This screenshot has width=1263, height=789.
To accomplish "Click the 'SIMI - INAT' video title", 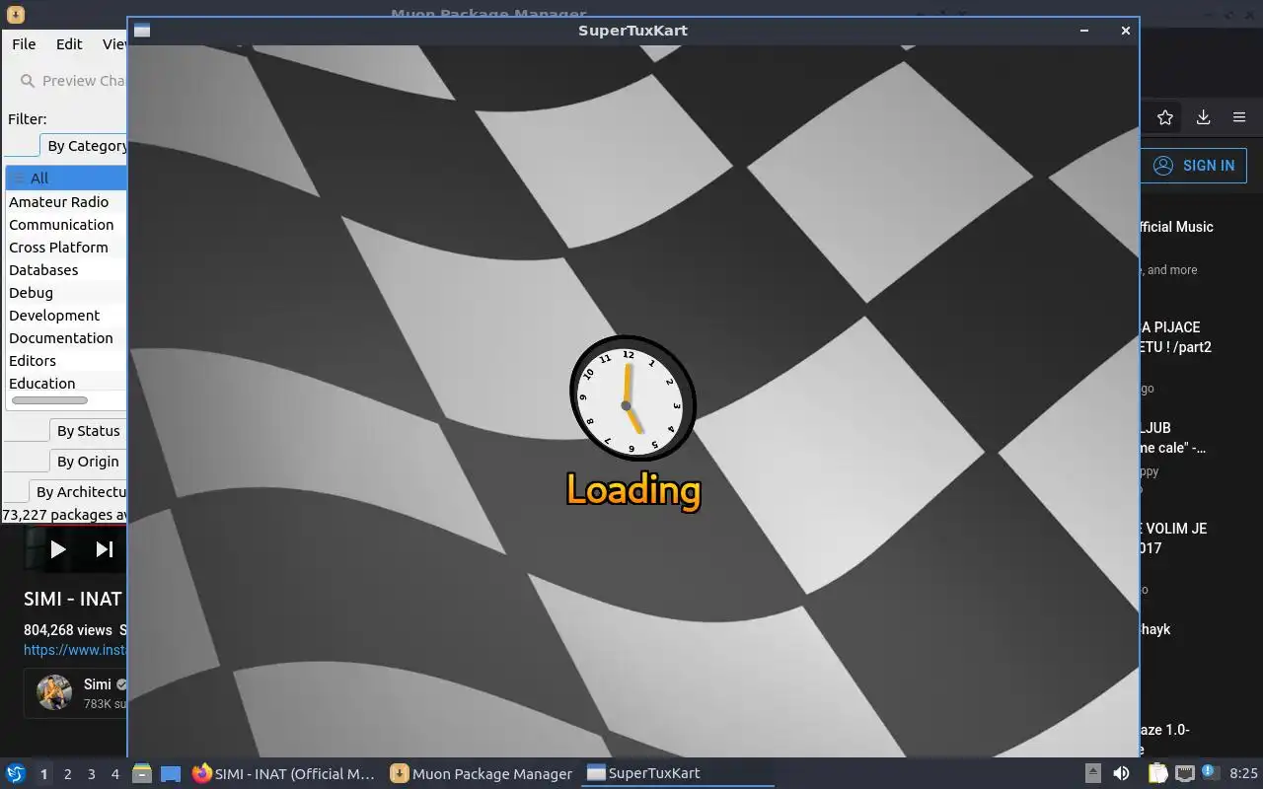I will click(73, 599).
